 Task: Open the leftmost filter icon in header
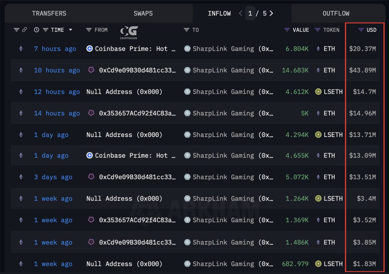[17, 30]
